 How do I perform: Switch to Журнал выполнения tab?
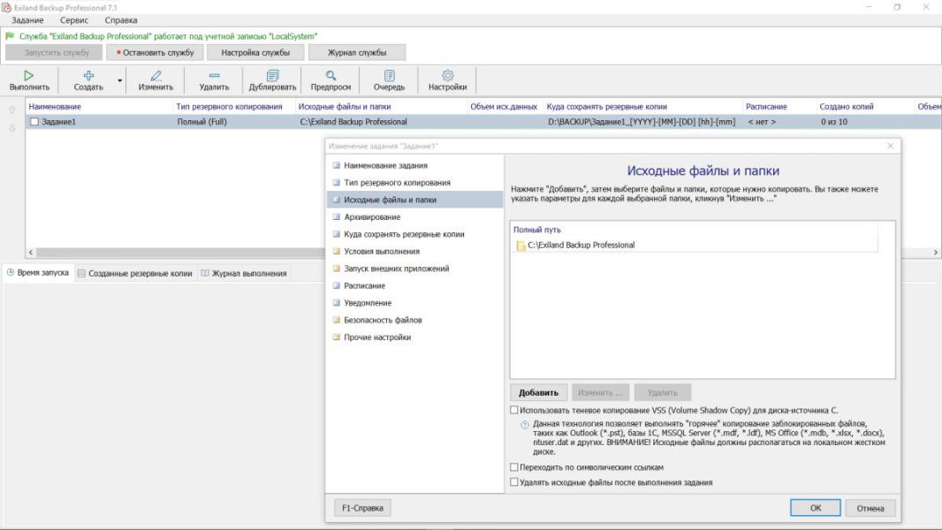tap(245, 273)
